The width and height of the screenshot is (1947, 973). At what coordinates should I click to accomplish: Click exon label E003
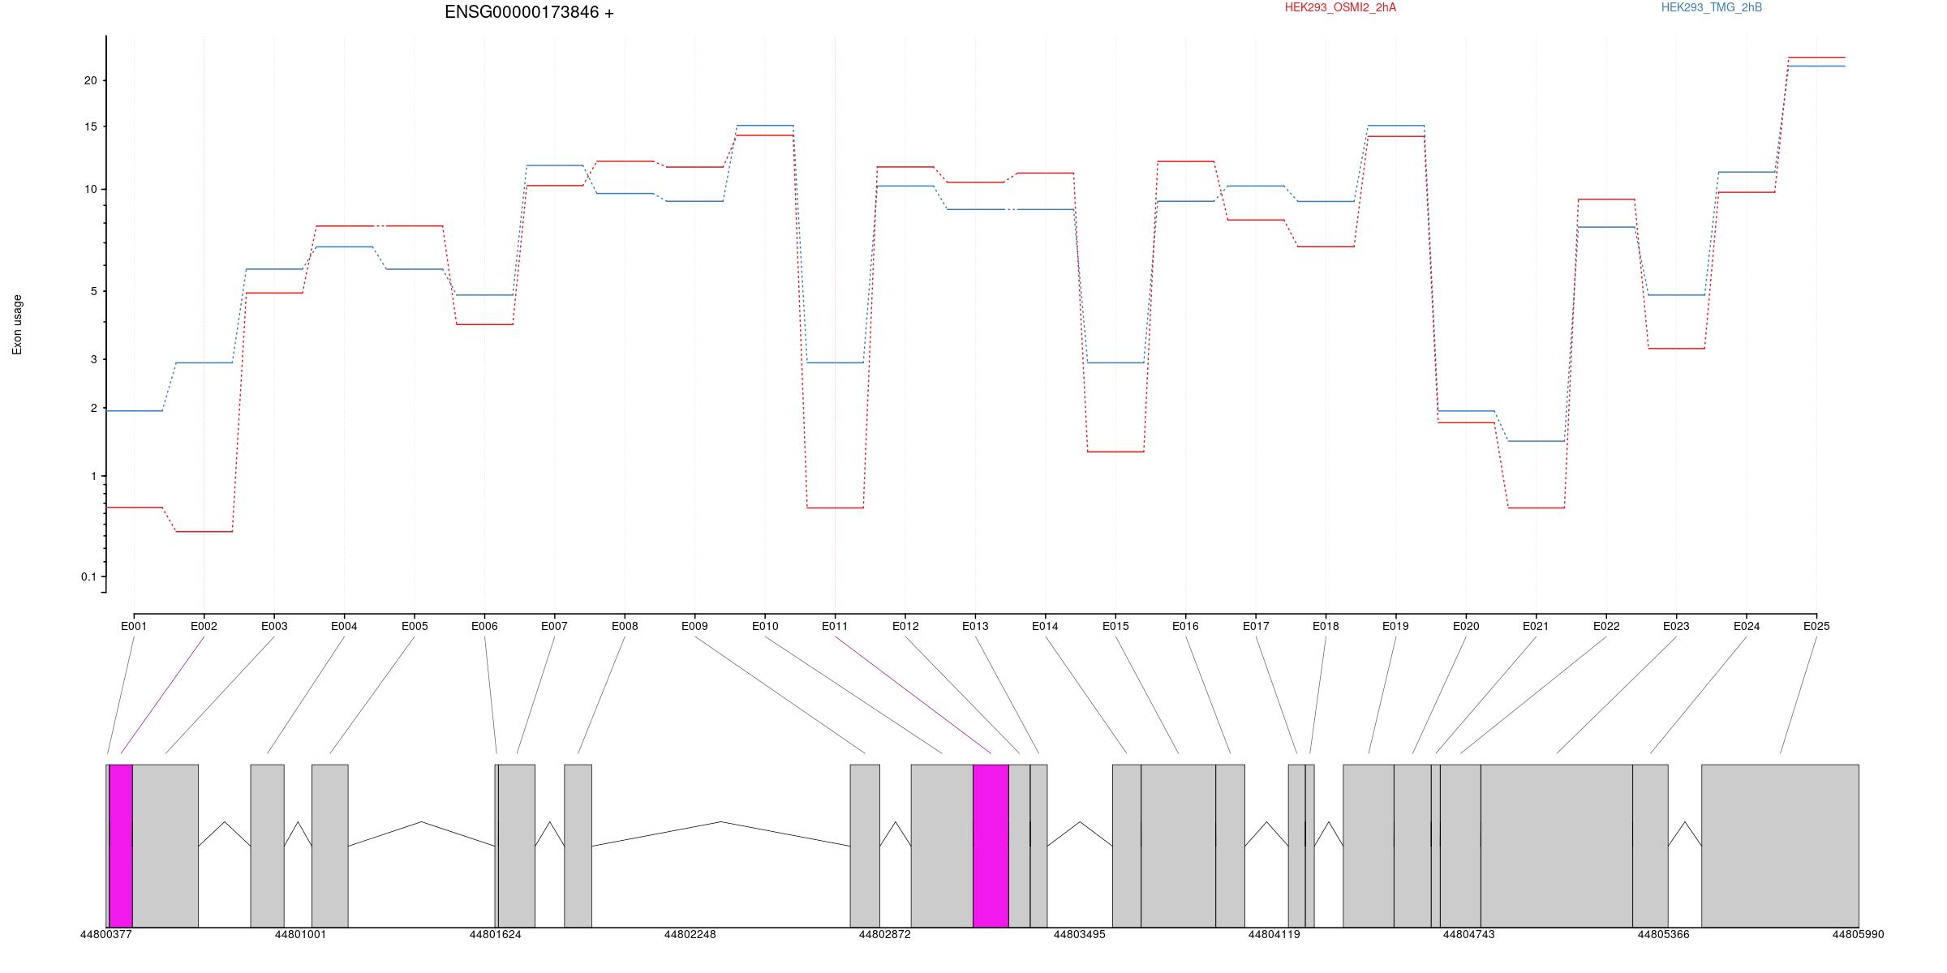pyautogui.click(x=274, y=626)
